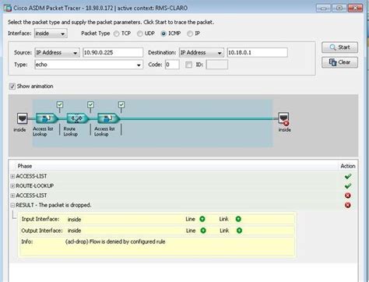
Task: Click the destination IP address field 10.18.0.1
Action: pos(258,52)
